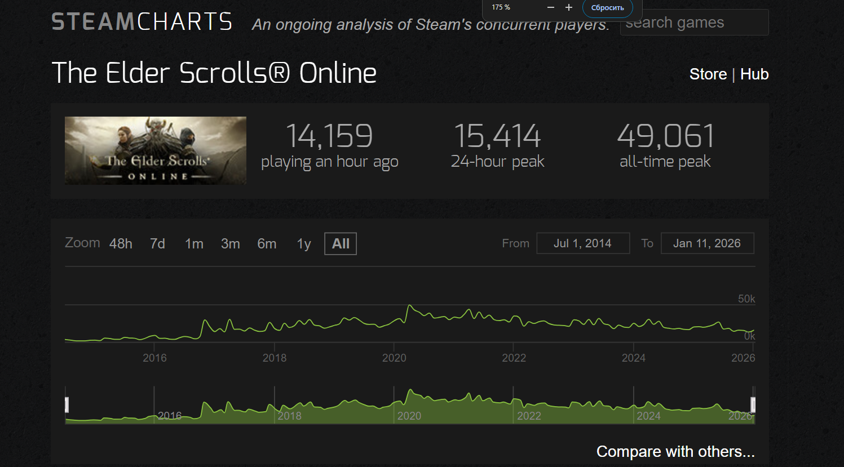Click the zoom in plus icon
Screen dimensions: 844x467
(569, 7)
